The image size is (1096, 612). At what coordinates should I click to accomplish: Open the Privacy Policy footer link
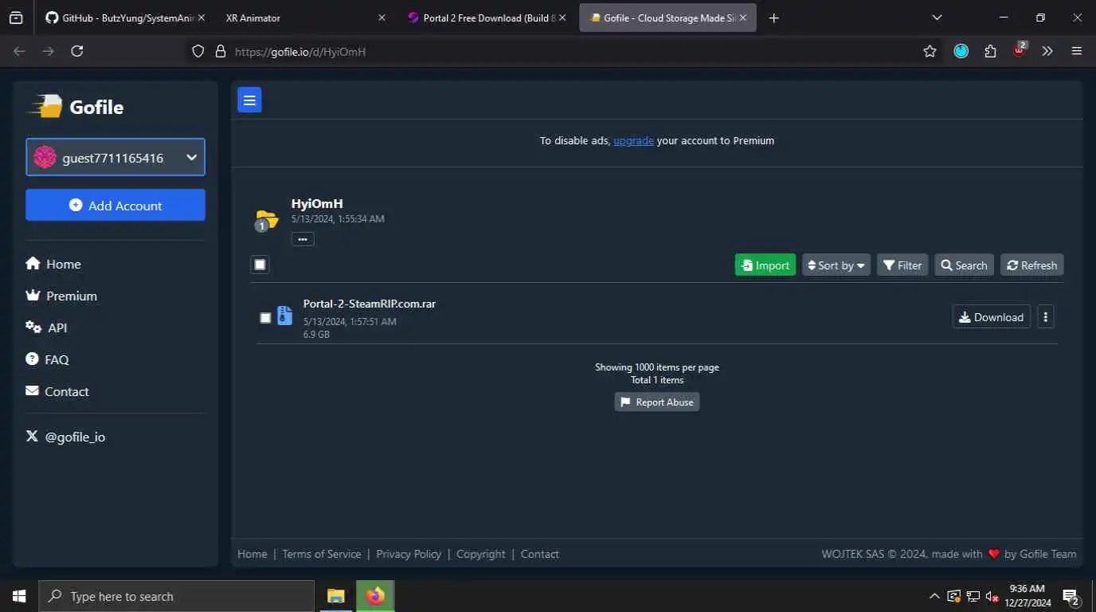(409, 554)
